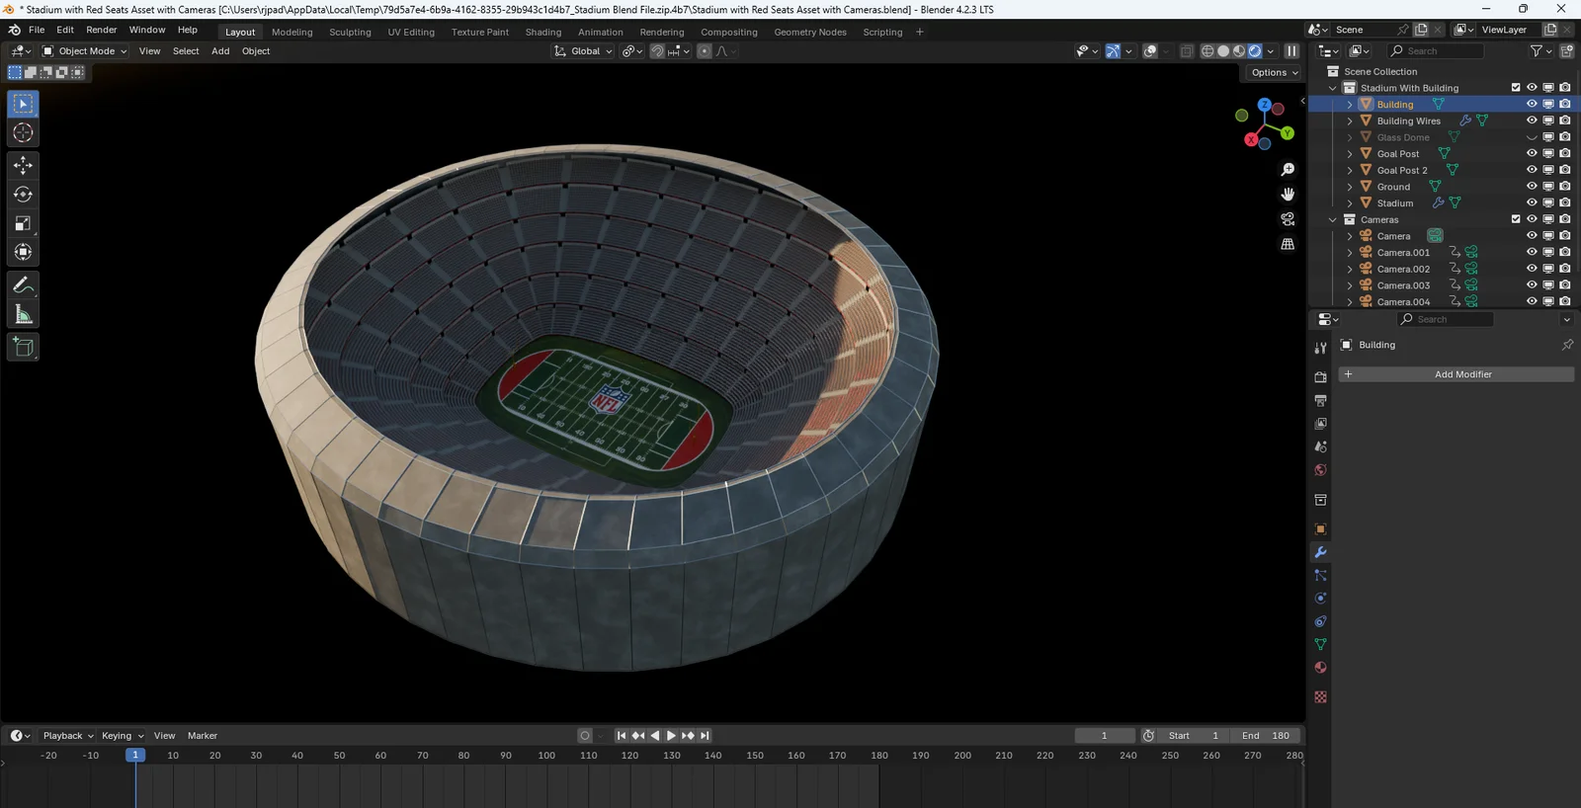Image resolution: width=1581 pixels, height=808 pixels.
Task: Switch perspective/orthographic grid icon
Action: click(x=1288, y=244)
